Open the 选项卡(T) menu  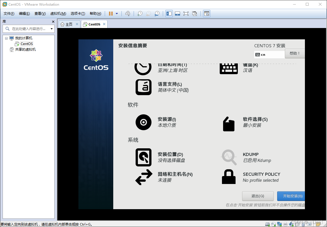[x=78, y=14]
